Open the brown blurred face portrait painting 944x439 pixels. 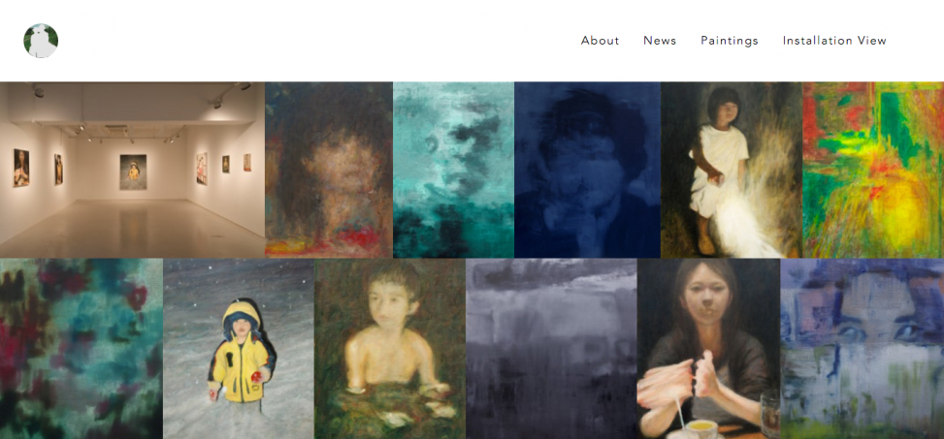[x=329, y=171]
